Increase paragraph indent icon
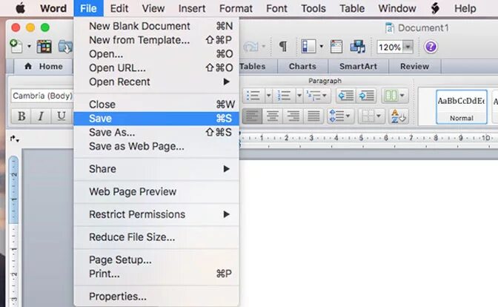The width and height of the screenshot is (498, 307). (x=367, y=96)
